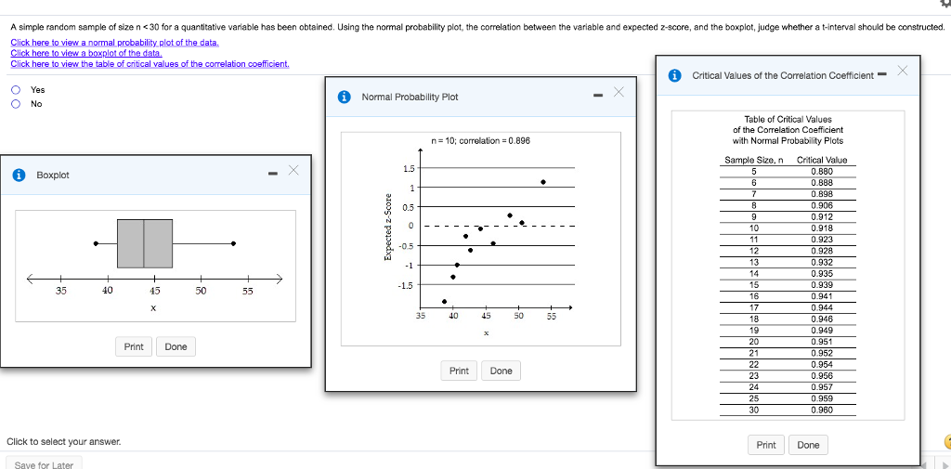Click the critical value 0.923 cell

(822, 240)
